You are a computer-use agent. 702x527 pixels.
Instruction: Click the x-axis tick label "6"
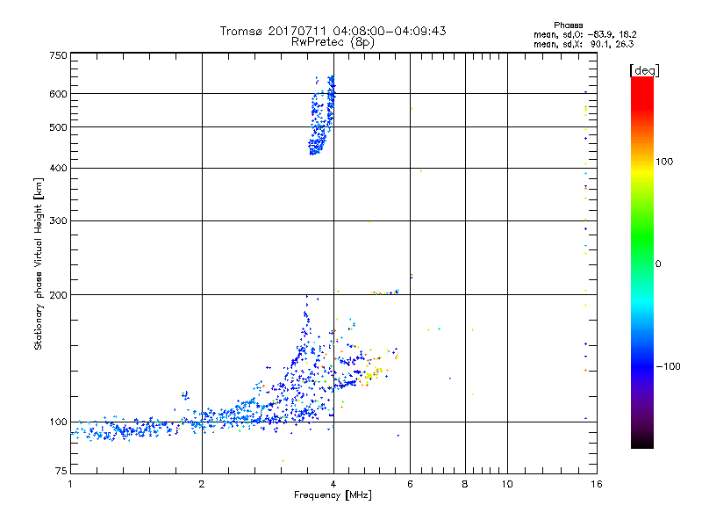(x=410, y=484)
